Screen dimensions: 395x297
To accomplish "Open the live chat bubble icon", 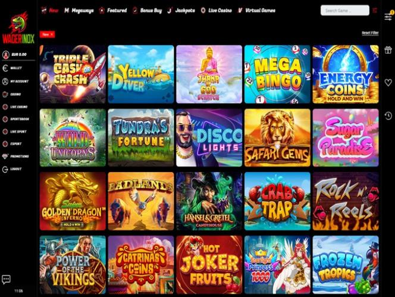I will pos(6,279).
